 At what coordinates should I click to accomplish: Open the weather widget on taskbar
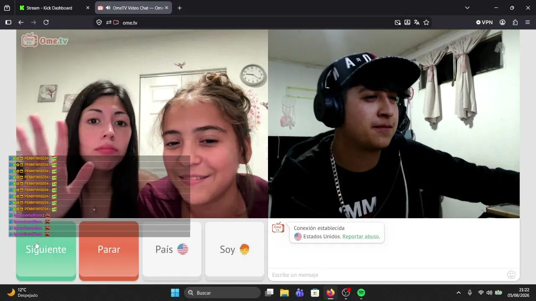pos(23,293)
